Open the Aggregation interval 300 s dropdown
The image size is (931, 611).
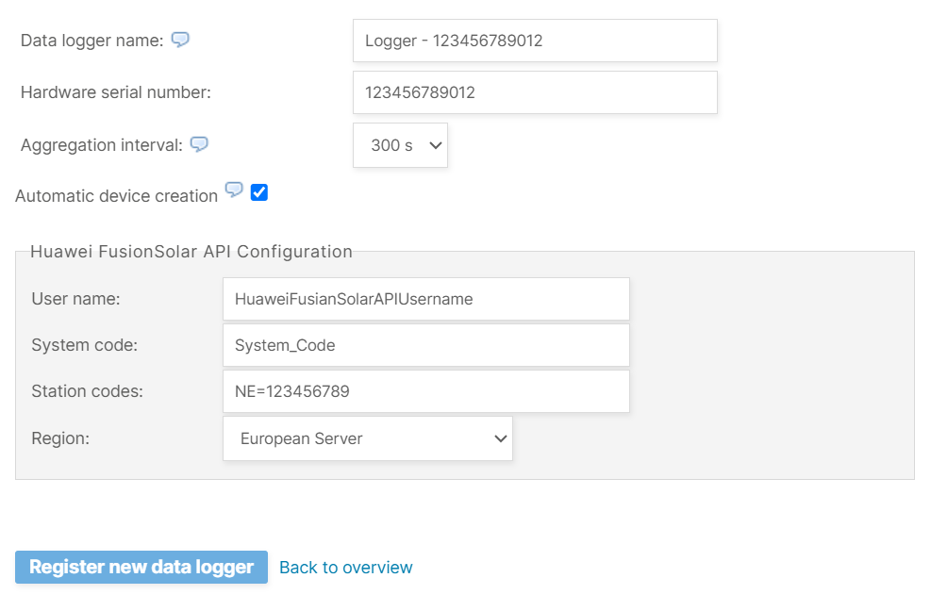coord(400,145)
